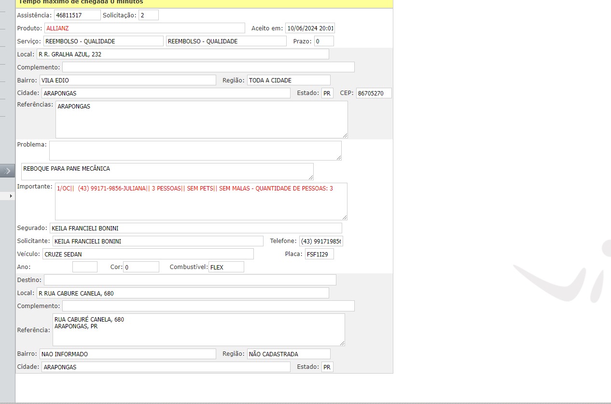Select Bairro field NAO INFORMADO

click(x=128, y=354)
